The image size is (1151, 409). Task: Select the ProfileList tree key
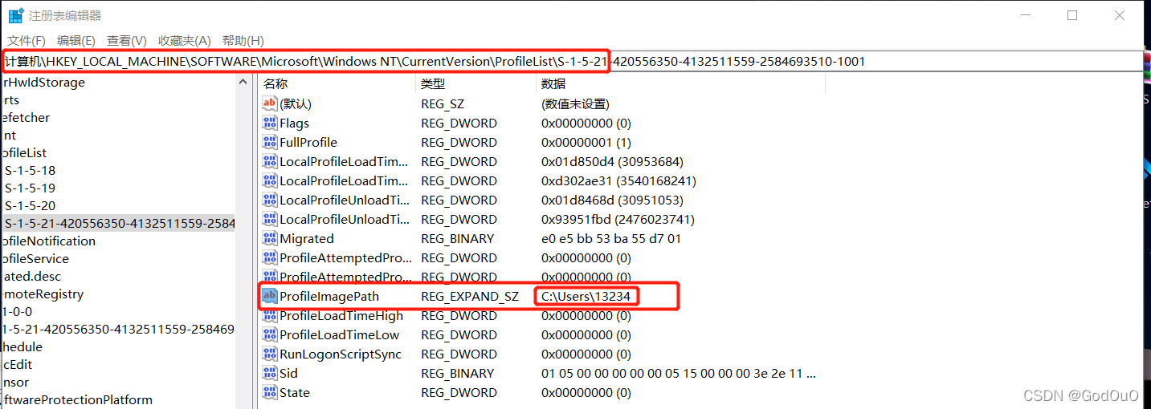[x=23, y=152]
